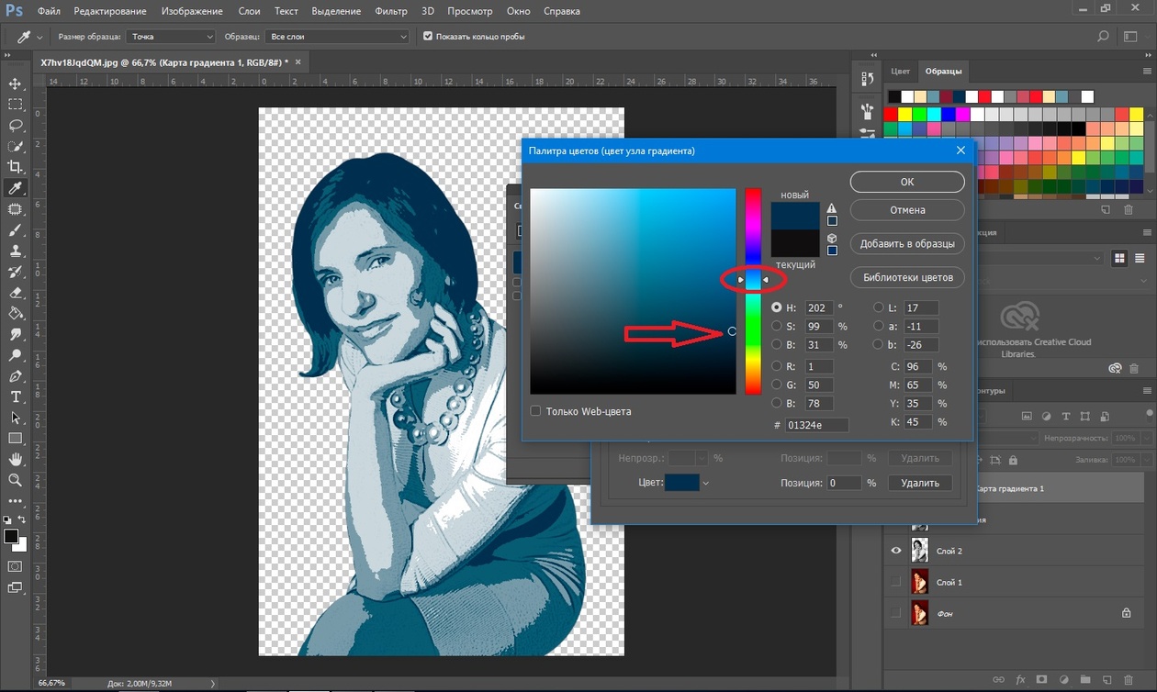The image size is (1157, 692).
Task: Open the Цвет swatch dropdown arrow
Action: tap(706, 483)
